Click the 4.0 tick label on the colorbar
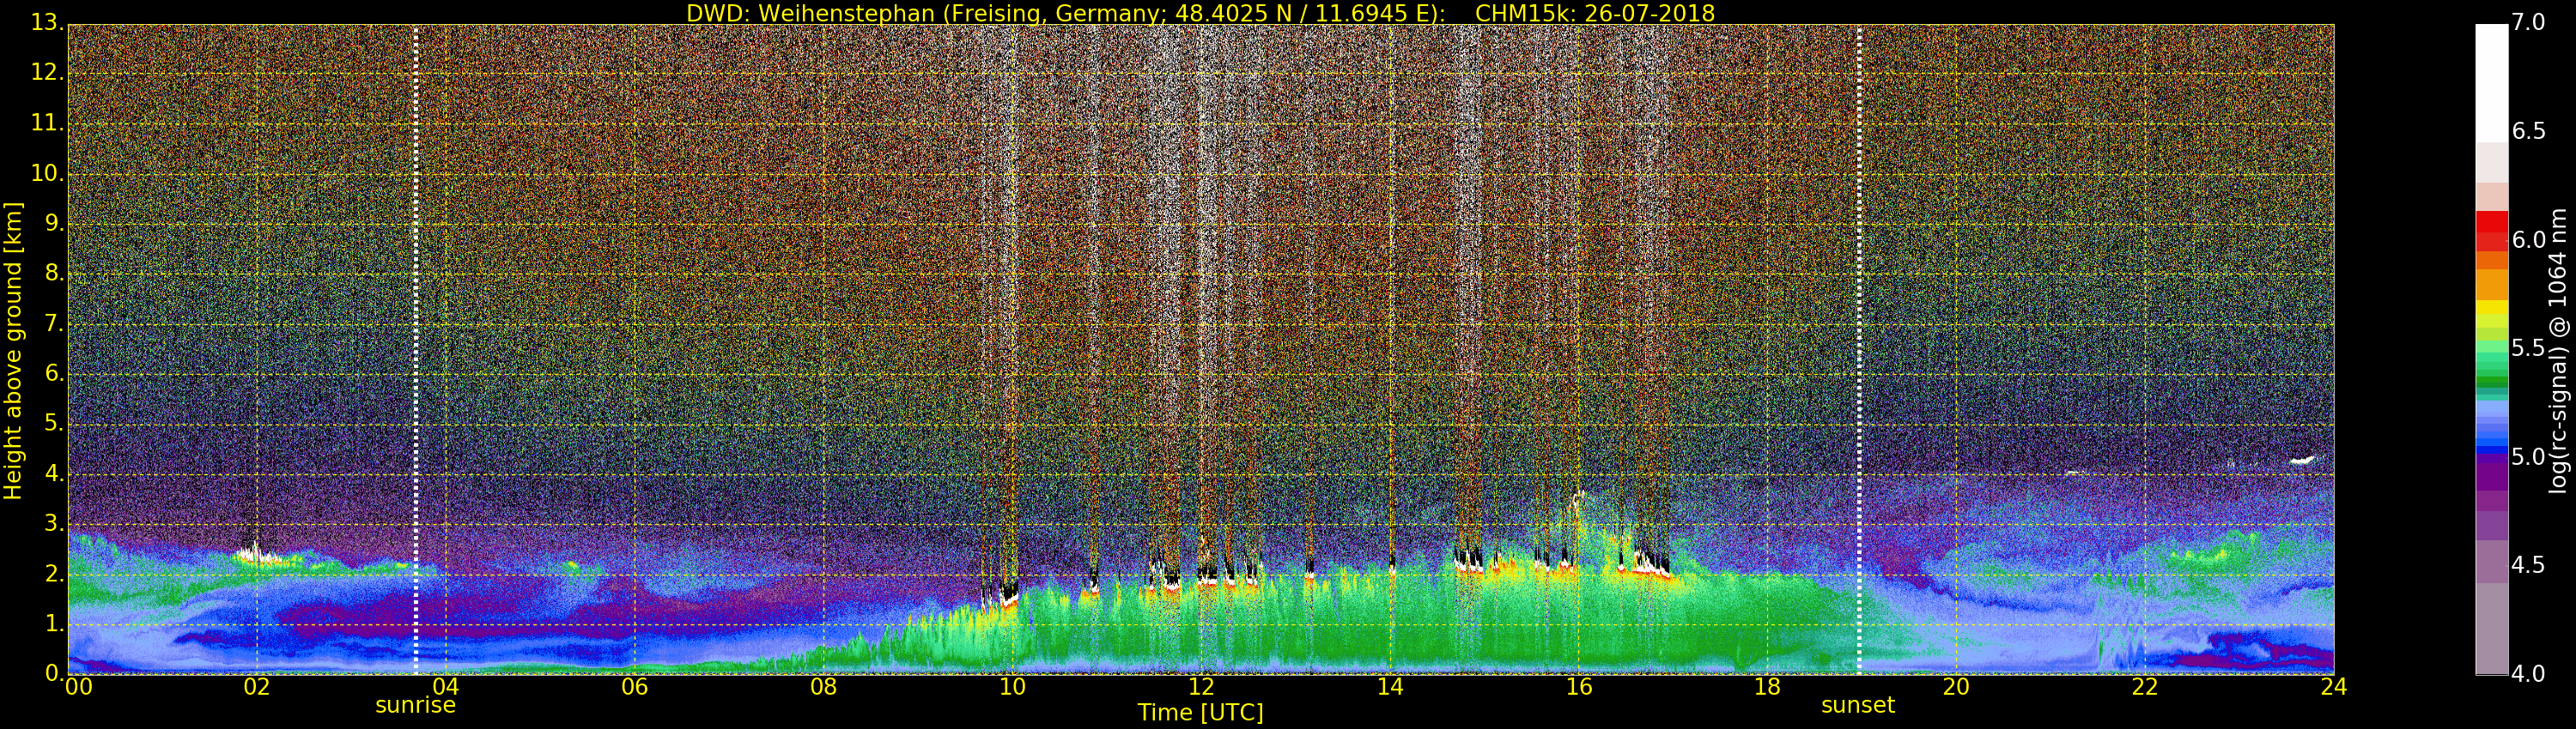The image size is (2576, 729). pos(2528,674)
